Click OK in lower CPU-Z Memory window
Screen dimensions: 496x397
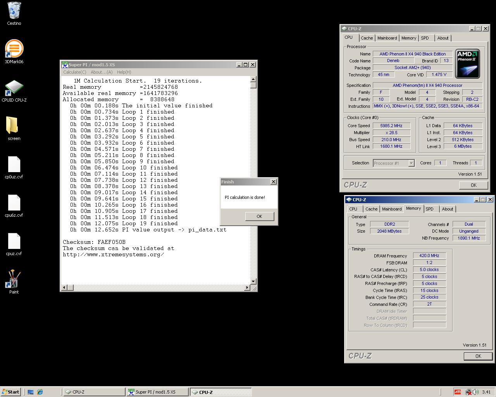[x=478, y=356]
